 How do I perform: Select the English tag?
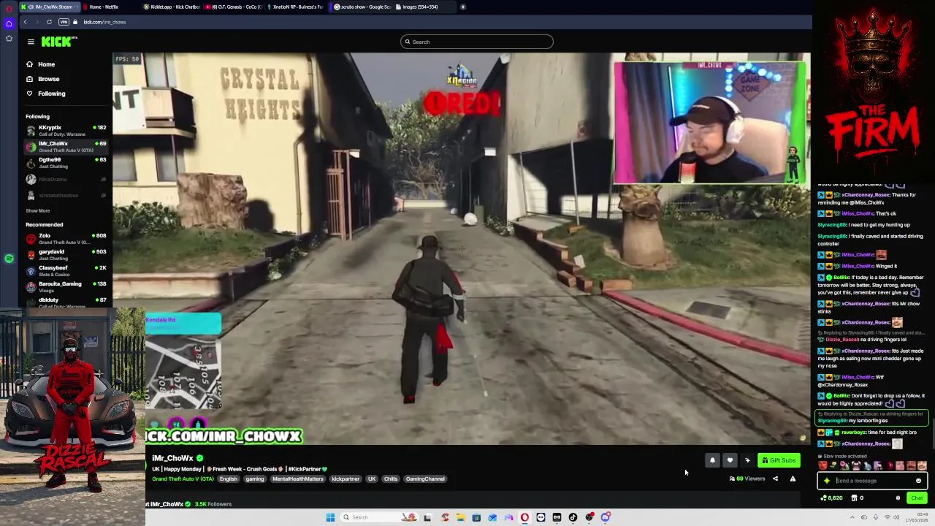tap(229, 479)
